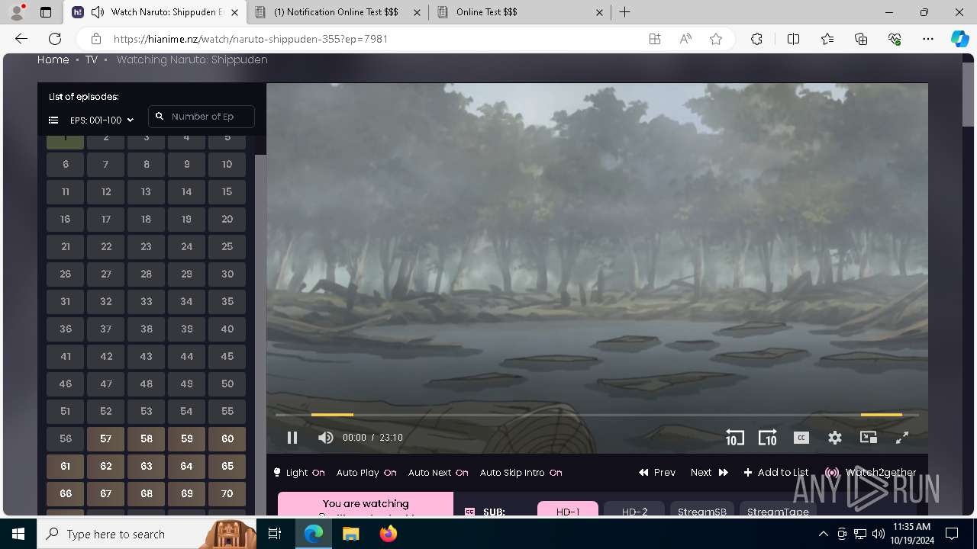Open browser Extensions menu
The width and height of the screenshot is (977, 549).
point(756,39)
